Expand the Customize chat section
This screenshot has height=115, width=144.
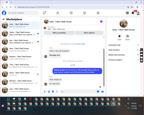coord(124,45)
